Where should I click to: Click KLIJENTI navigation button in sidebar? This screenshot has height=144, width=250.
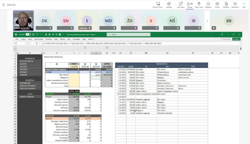[x=24, y=64]
